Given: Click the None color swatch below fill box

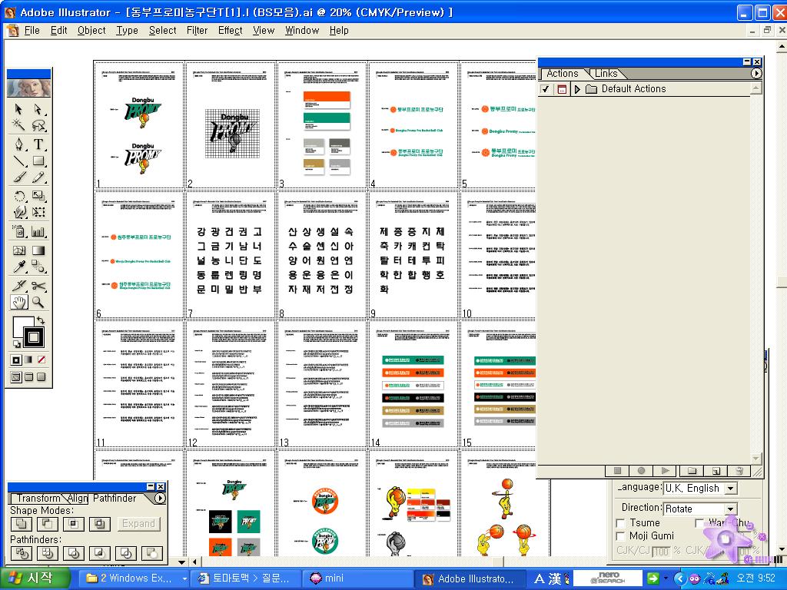Looking at the screenshot, I should pyautogui.click(x=42, y=360).
